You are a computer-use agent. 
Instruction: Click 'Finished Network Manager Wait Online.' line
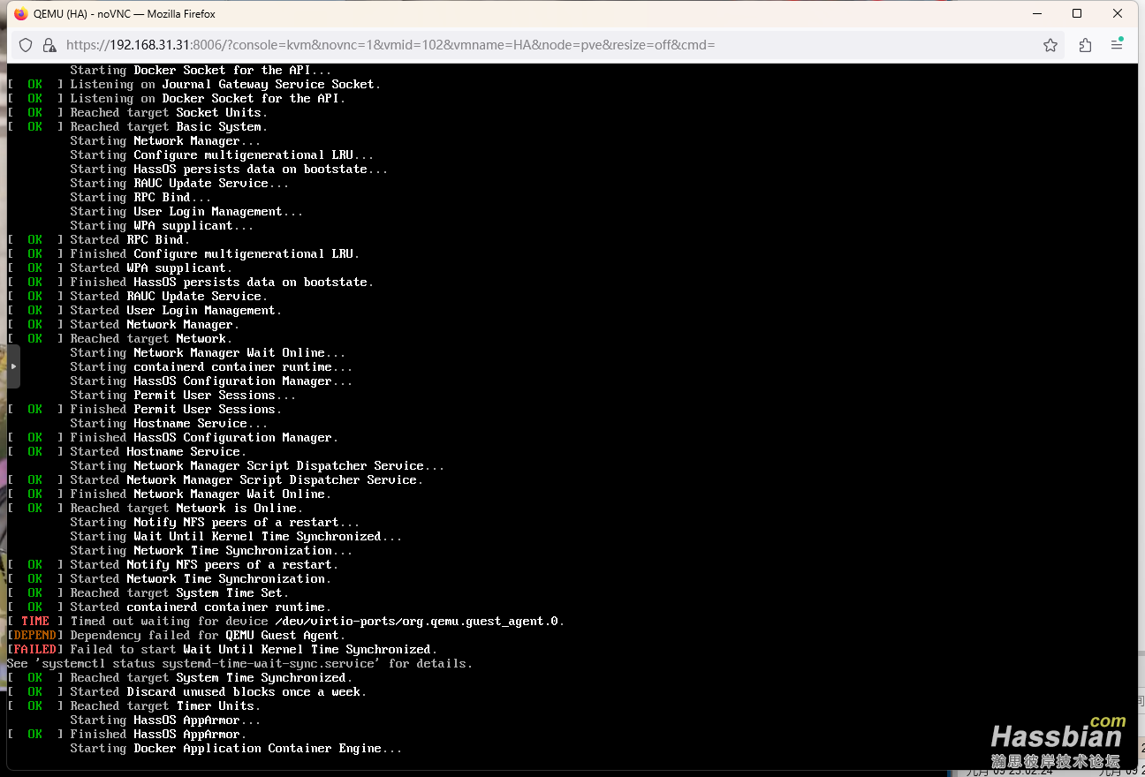201,494
